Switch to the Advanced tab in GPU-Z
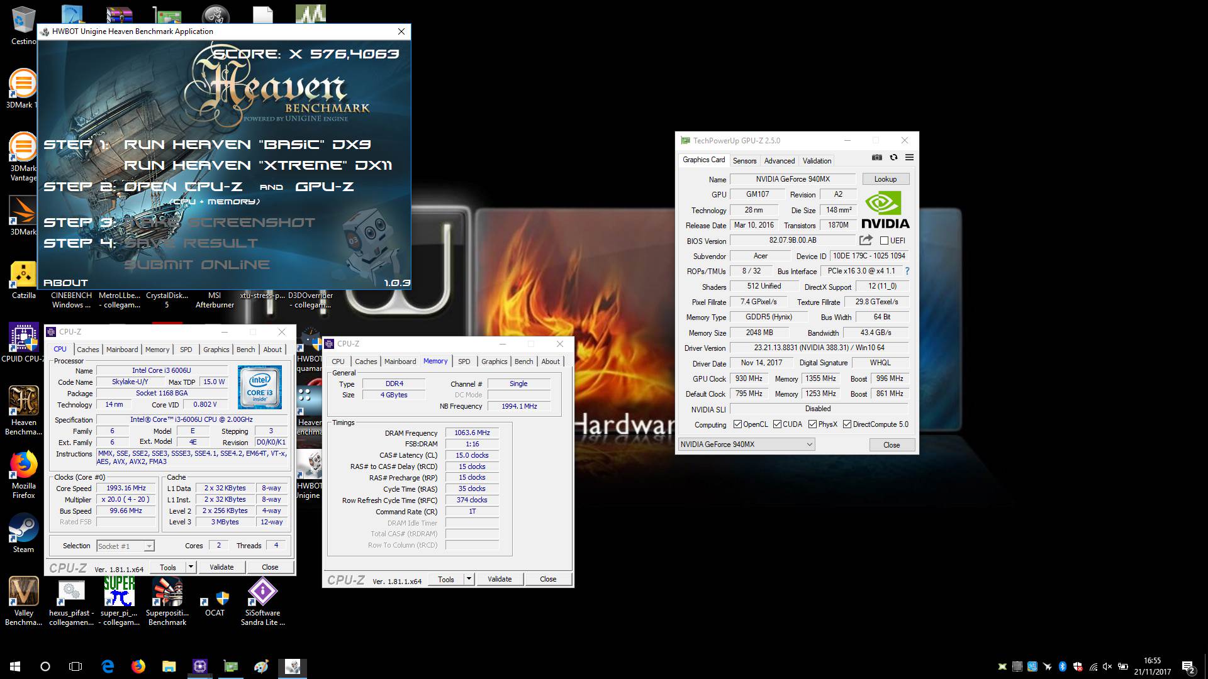Screen dimensions: 1208x679 (x=780, y=161)
